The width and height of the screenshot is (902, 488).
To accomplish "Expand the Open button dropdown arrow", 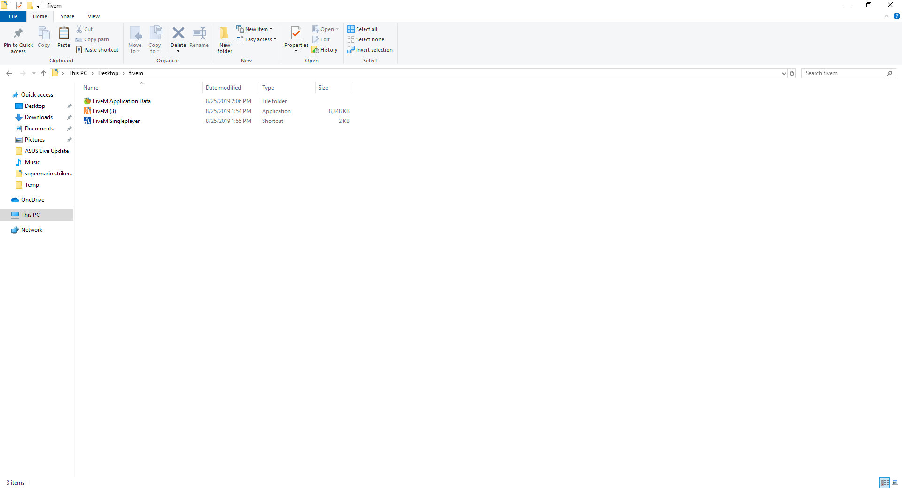I will (337, 29).
